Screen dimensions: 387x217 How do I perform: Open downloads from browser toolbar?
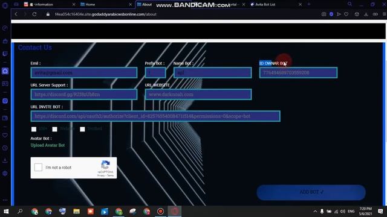(x=366, y=14)
